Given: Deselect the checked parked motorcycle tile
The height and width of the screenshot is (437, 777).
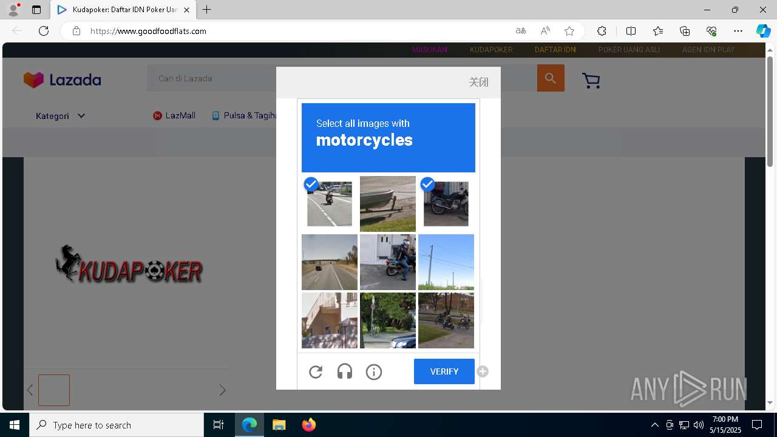Looking at the screenshot, I should [x=446, y=204].
